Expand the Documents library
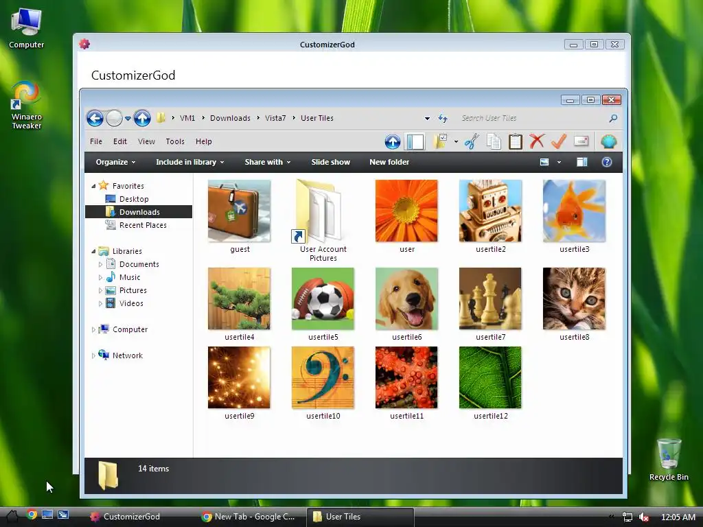 tap(100, 264)
